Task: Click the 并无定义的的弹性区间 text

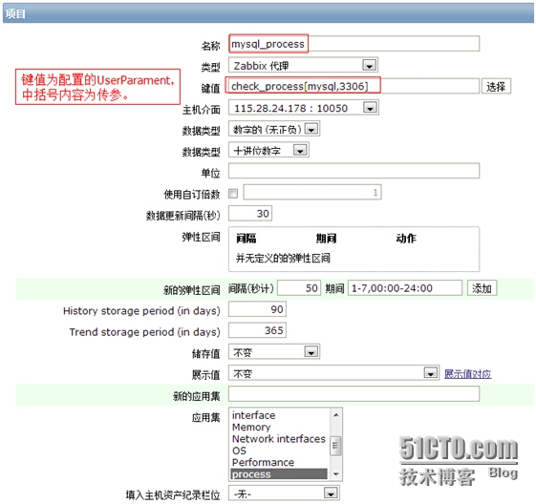Action: click(283, 258)
